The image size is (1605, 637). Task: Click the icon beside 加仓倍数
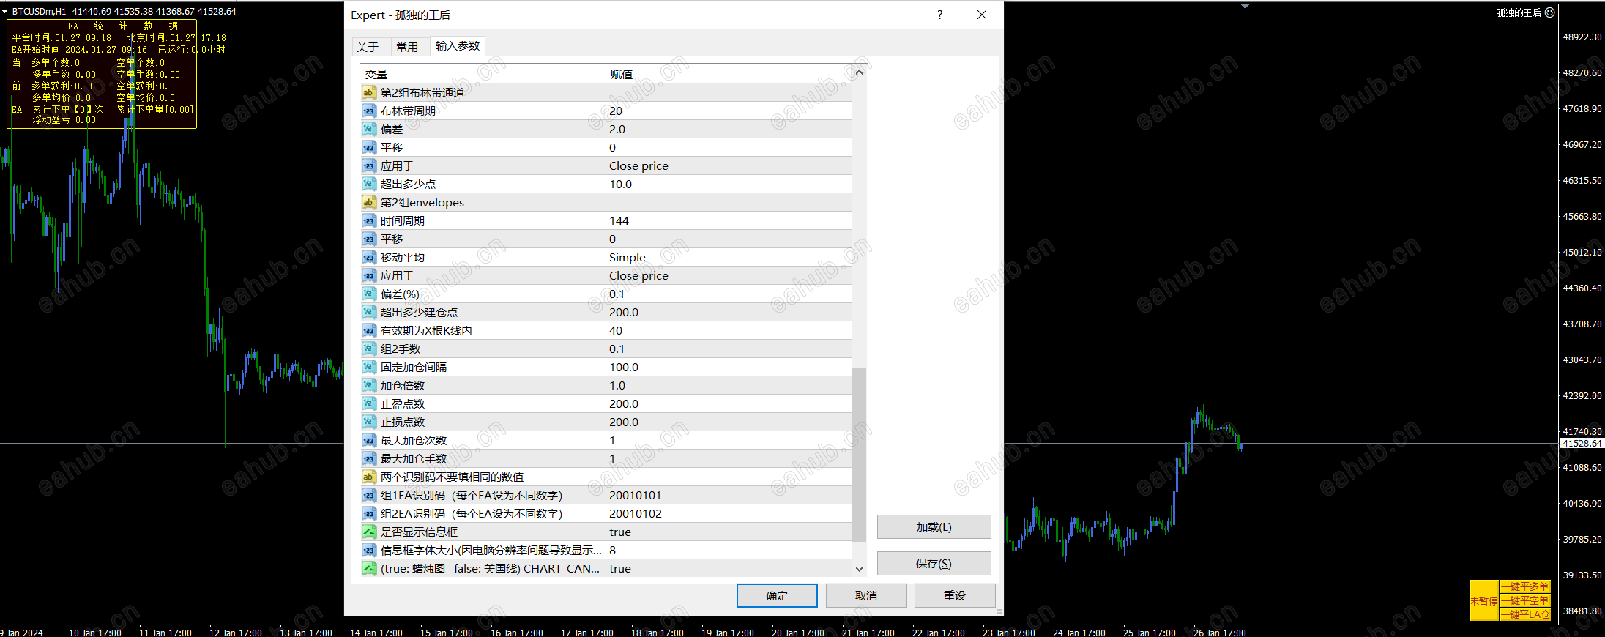coord(368,386)
